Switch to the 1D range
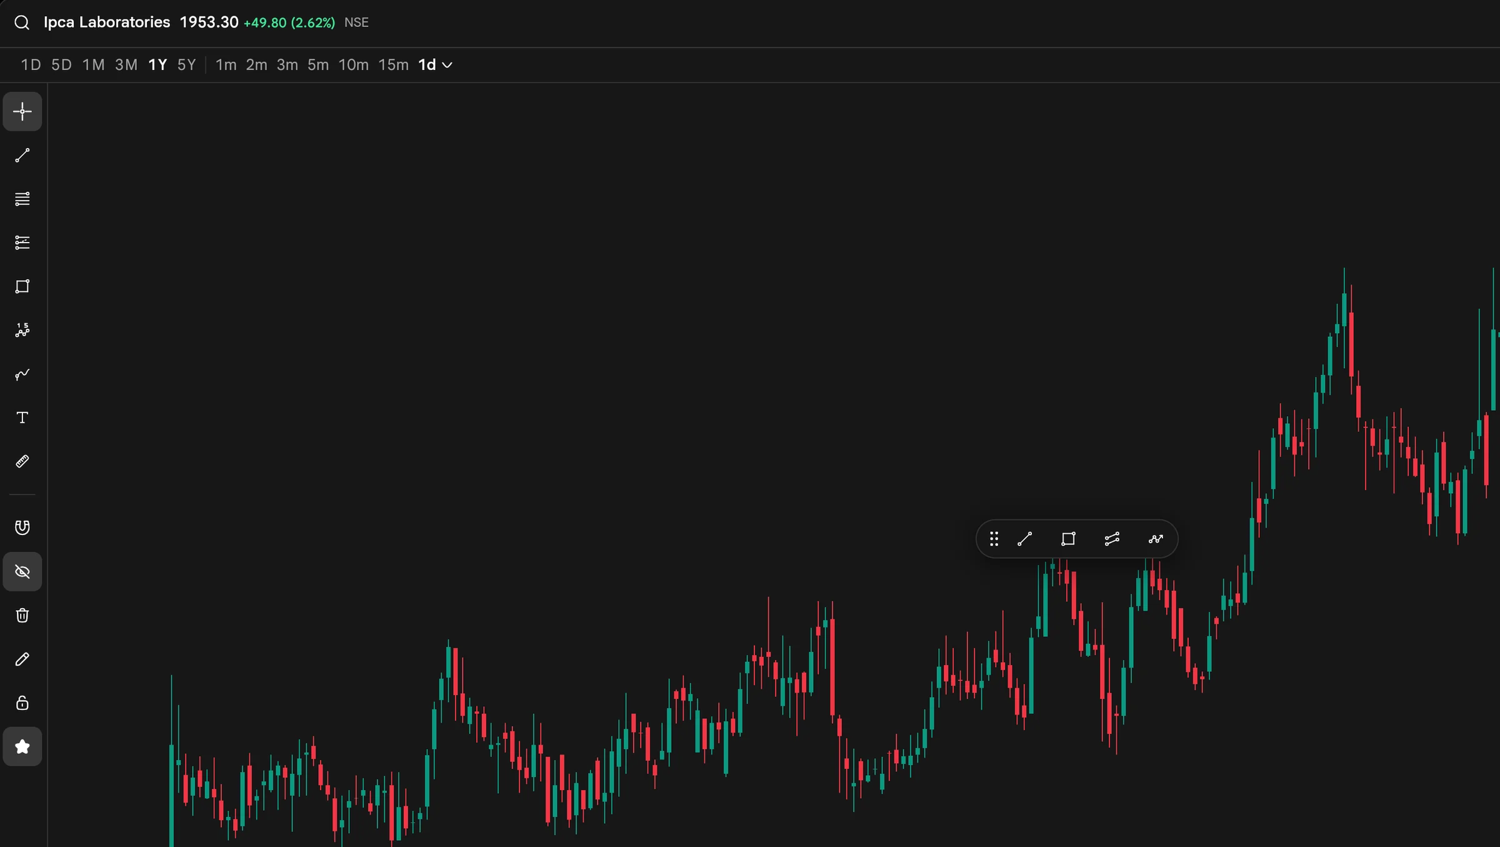The width and height of the screenshot is (1500, 847). point(31,65)
